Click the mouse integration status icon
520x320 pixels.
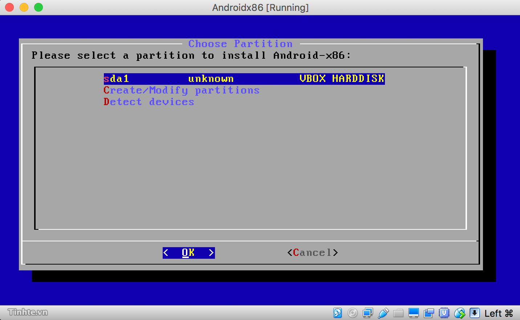point(459,313)
